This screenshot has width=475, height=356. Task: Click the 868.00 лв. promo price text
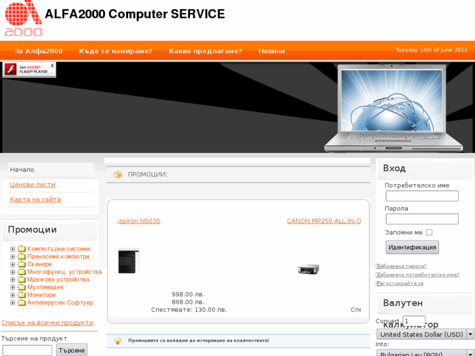[188, 302]
